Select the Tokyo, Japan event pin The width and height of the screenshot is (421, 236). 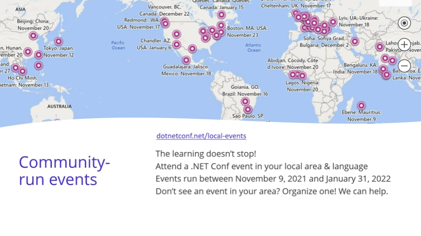[x=59, y=42]
